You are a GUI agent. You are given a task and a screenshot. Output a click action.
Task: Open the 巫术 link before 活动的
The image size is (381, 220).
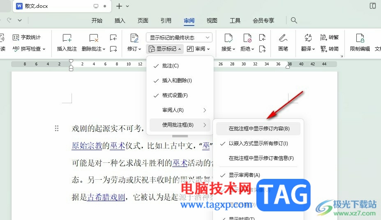point(180,163)
